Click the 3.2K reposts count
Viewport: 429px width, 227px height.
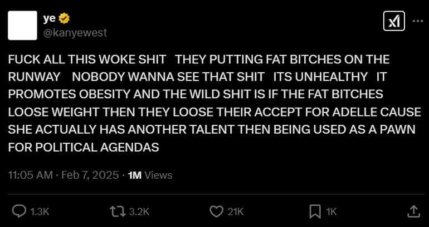point(139,212)
